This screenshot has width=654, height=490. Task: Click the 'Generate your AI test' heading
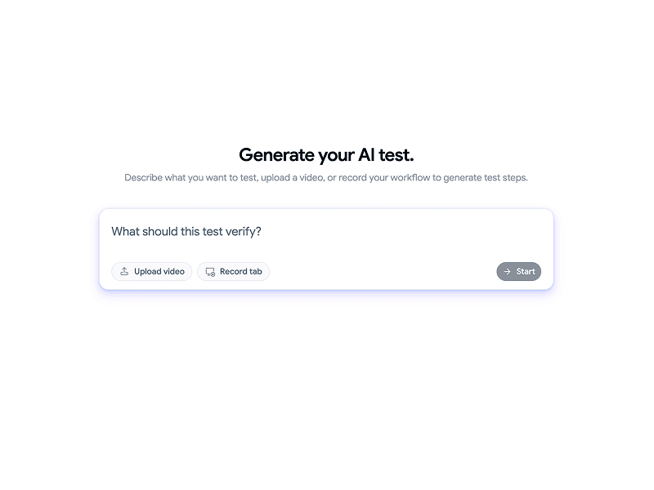(x=326, y=154)
